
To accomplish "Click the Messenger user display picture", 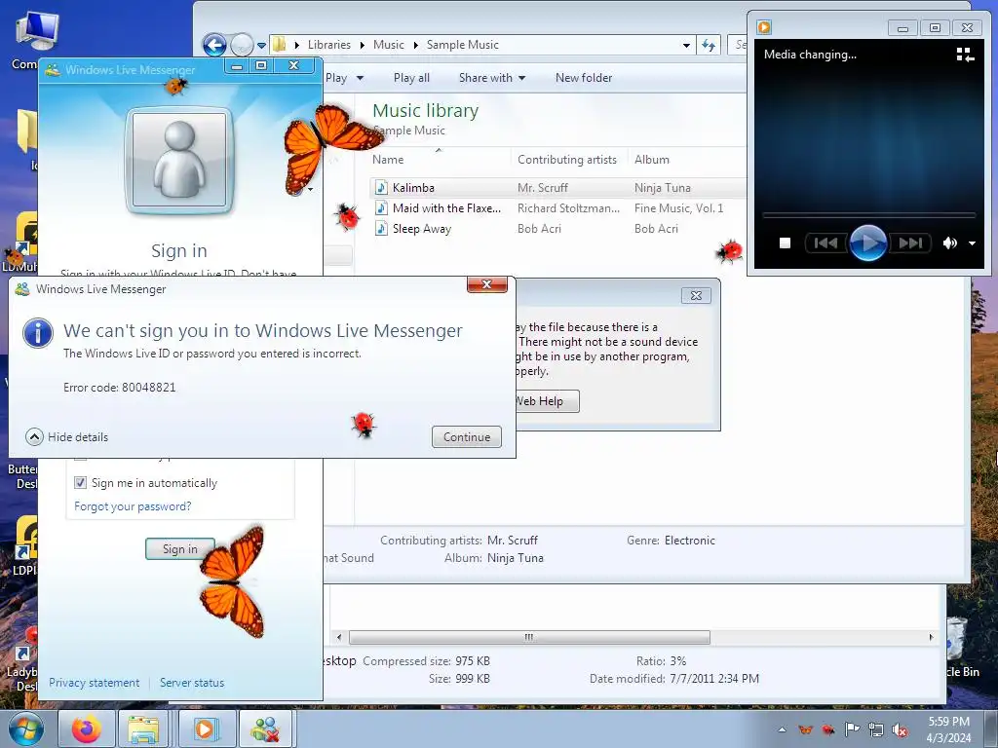I will pos(179,160).
